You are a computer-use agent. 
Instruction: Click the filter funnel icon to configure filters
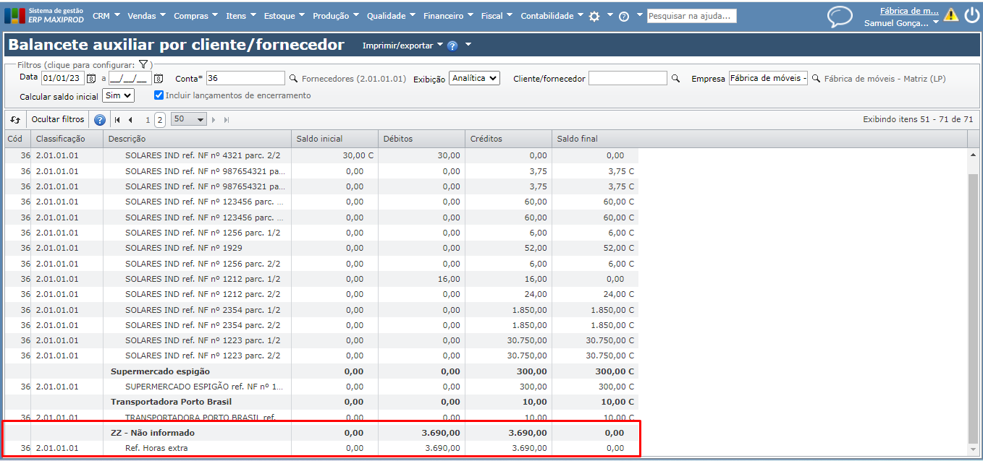pos(143,64)
